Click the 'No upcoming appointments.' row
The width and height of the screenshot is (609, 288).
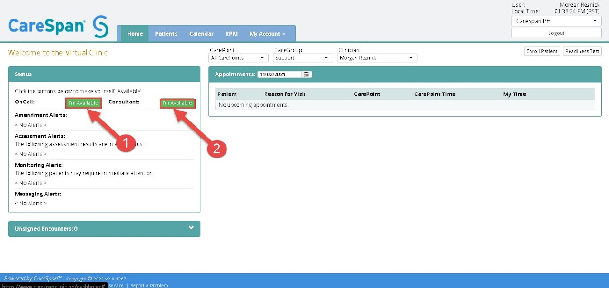[x=405, y=105]
